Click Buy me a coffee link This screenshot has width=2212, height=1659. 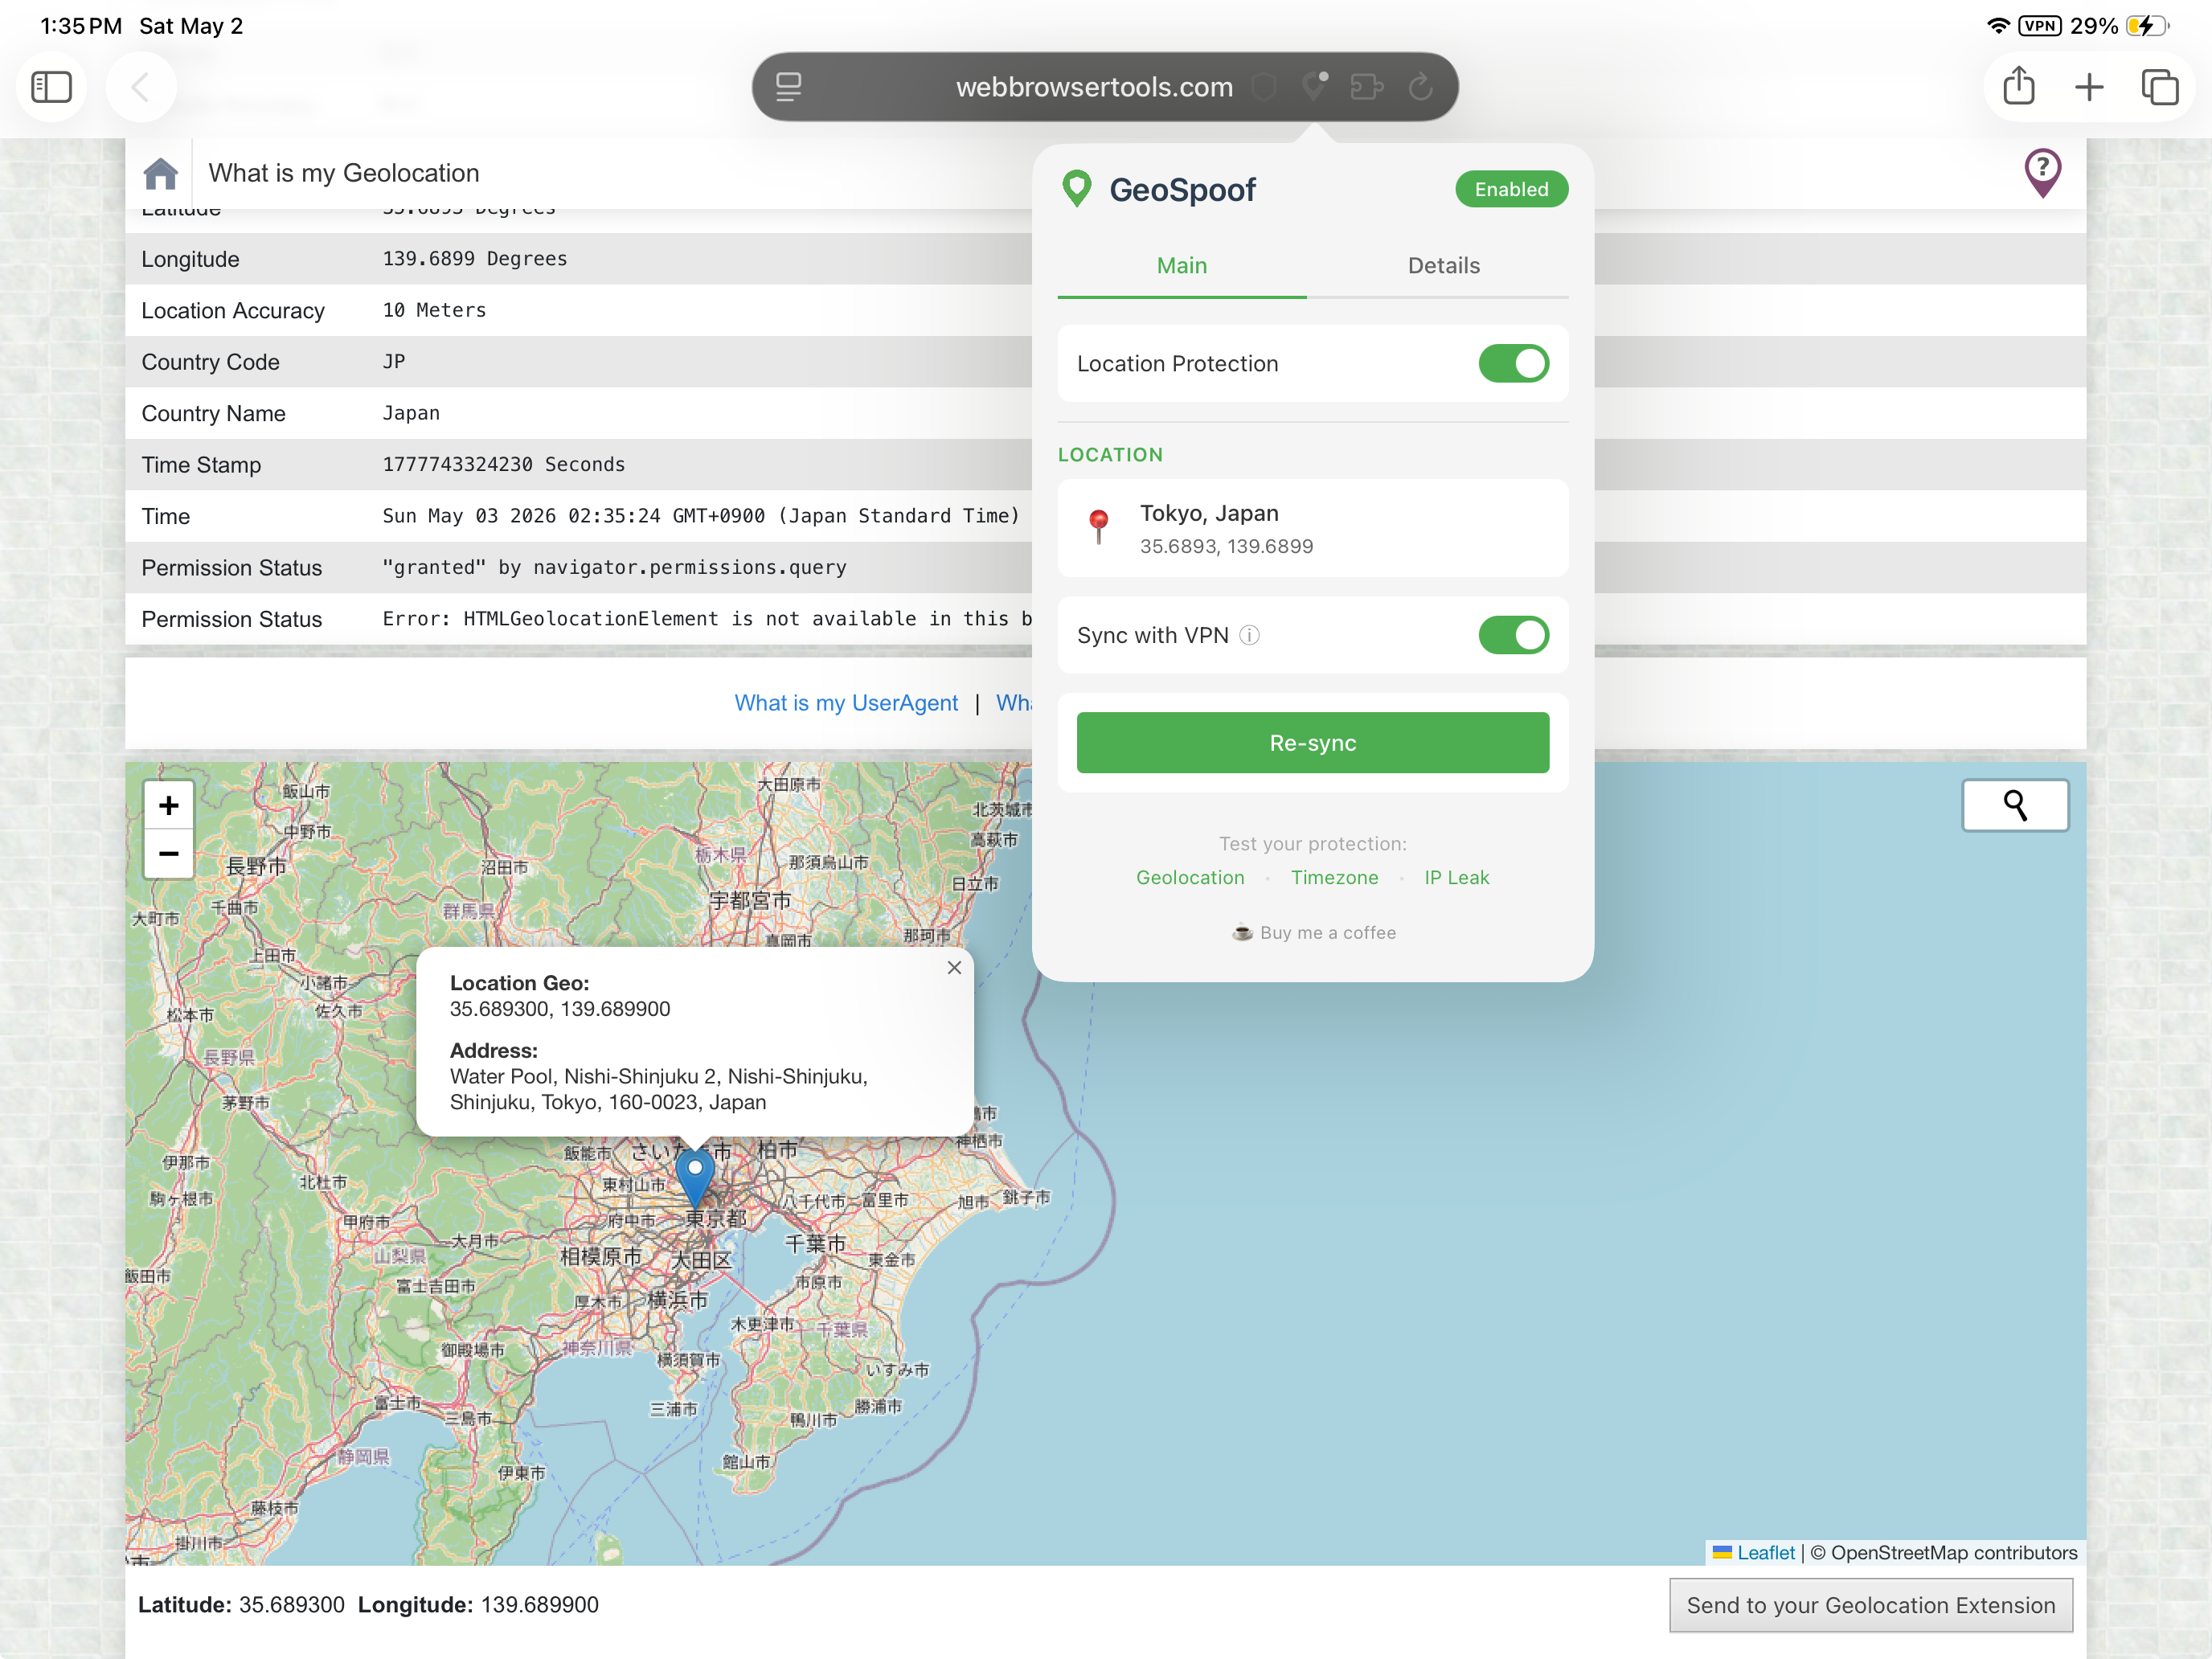(x=1314, y=932)
